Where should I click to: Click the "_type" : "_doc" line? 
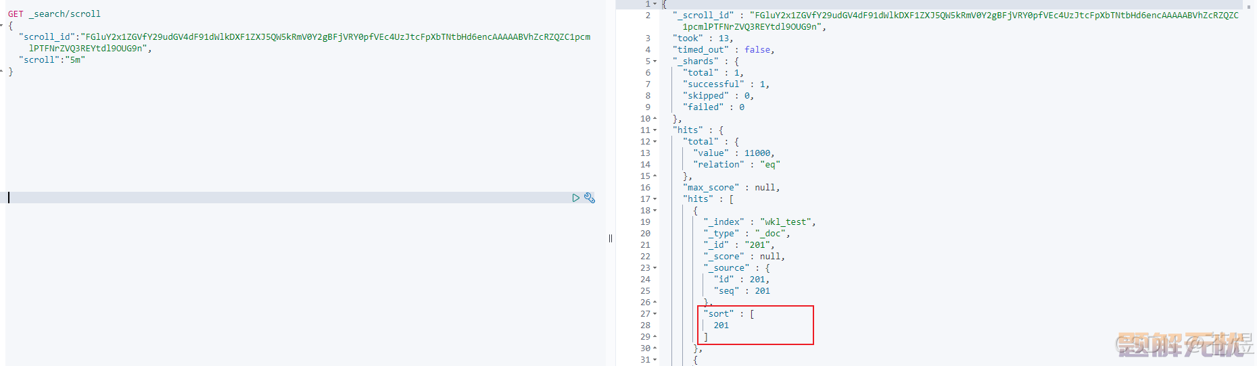coord(746,234)
